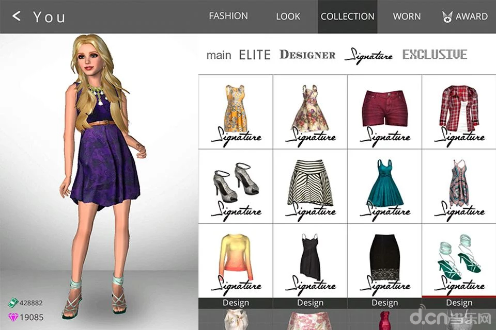The image size is (496, 330).
Task: Click Design under the yellow ombre top
Action: pos(236,303)
